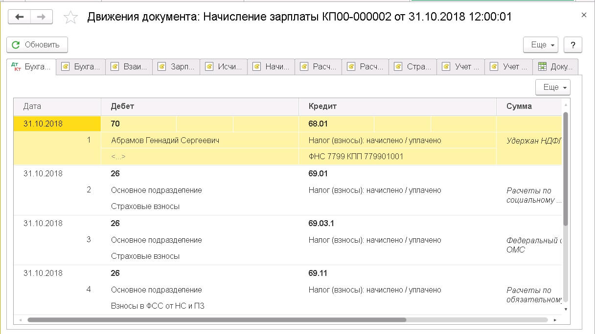Select the <...> cell in row 1
This screenshot has height=334, width=595.
200,157
